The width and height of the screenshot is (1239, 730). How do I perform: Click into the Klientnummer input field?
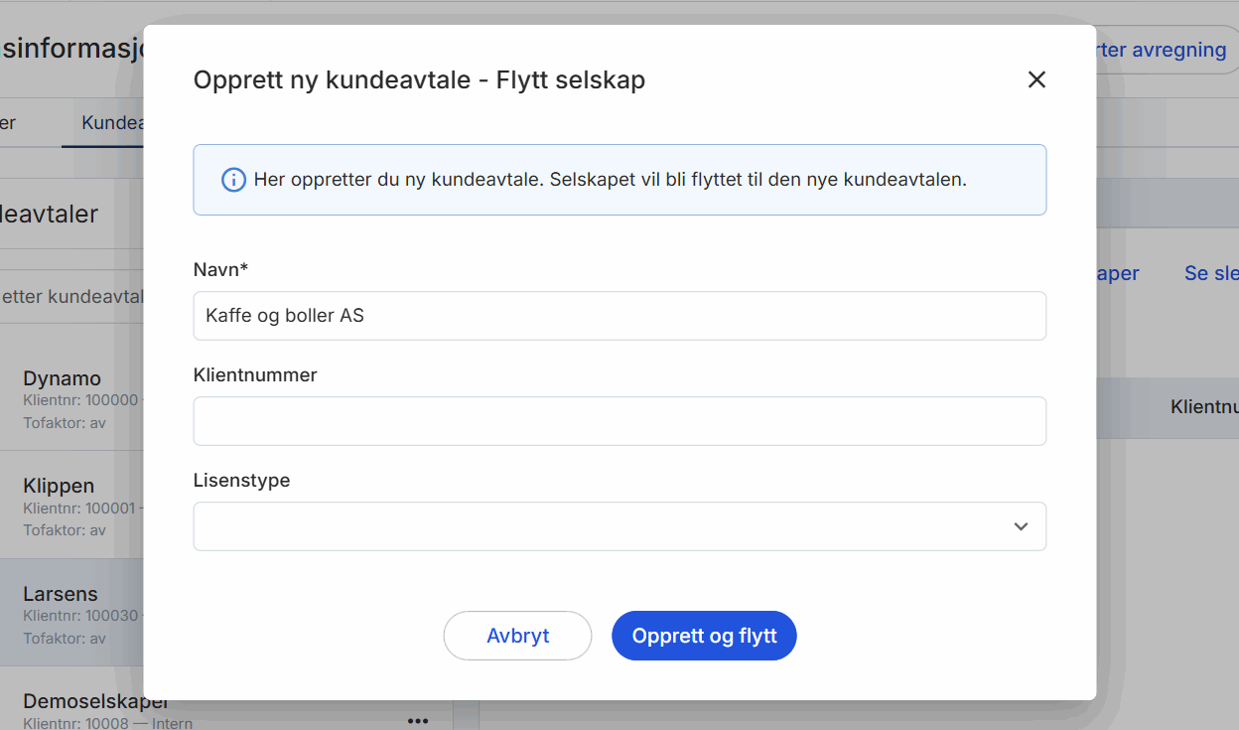click(619, 421)
